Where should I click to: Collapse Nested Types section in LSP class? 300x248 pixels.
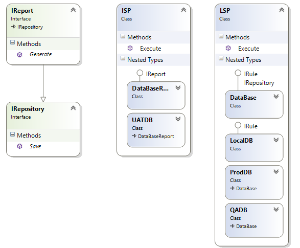(221, 58)
